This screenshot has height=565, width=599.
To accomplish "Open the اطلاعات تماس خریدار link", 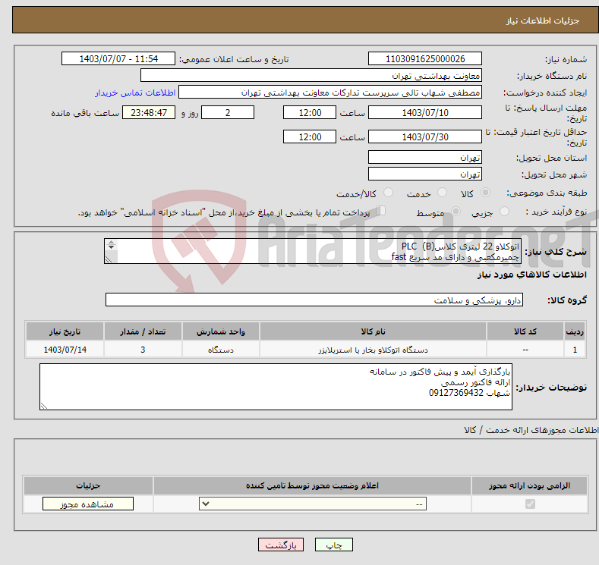I will pyautogui.click(x=135, y=93).
